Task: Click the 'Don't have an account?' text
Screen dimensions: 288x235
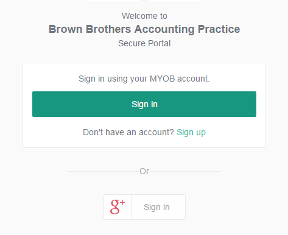Action: (128, 132)
